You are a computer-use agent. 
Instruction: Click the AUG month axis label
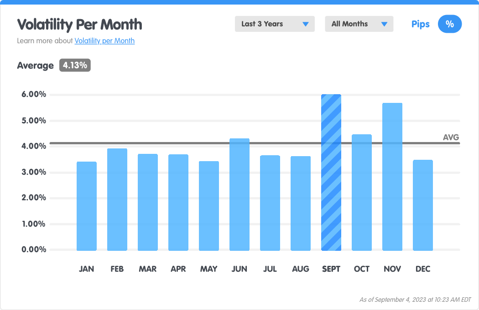pos(301,269)
